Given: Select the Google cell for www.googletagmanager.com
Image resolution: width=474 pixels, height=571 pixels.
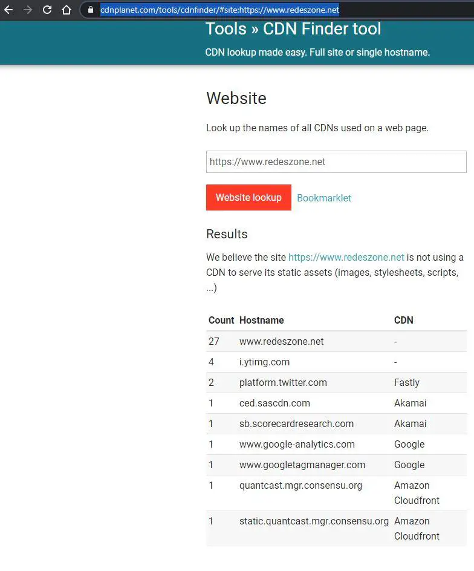Looking at the screenshot, I should (409, 465).
